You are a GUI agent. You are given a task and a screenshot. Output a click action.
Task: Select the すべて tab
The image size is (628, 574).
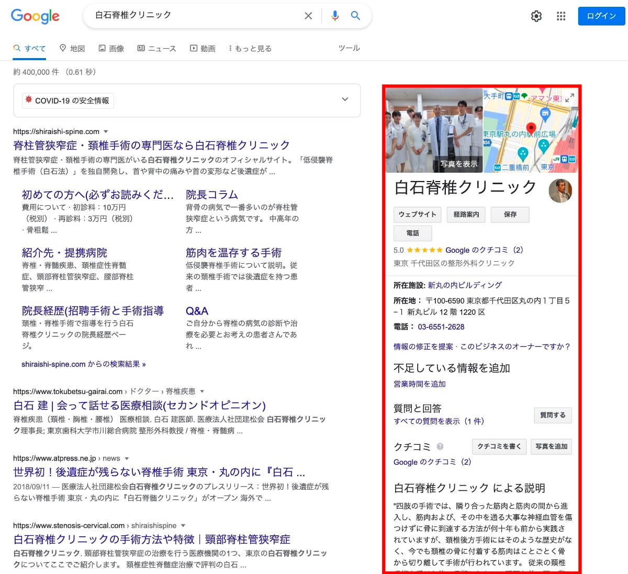click(x=29, y=48)
